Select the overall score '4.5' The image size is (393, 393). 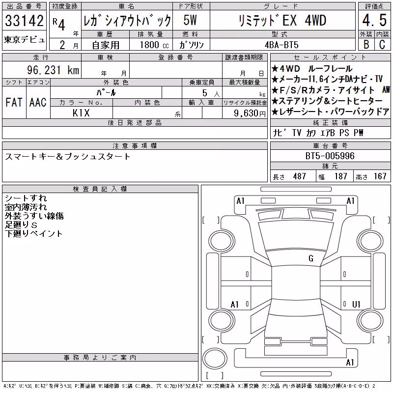point(374,20)
